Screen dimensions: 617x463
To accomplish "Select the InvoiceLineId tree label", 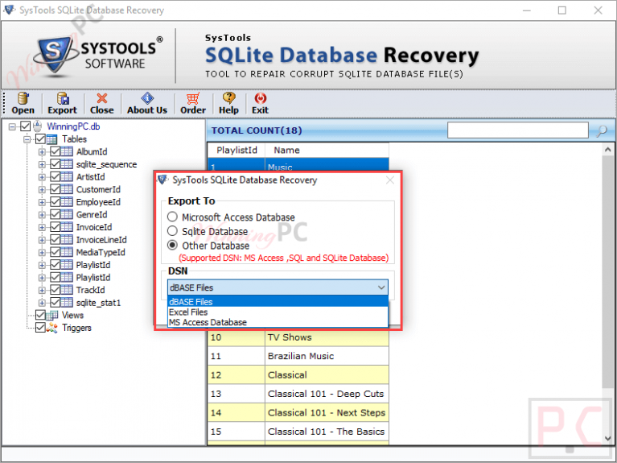I will (x=101, y=240).
